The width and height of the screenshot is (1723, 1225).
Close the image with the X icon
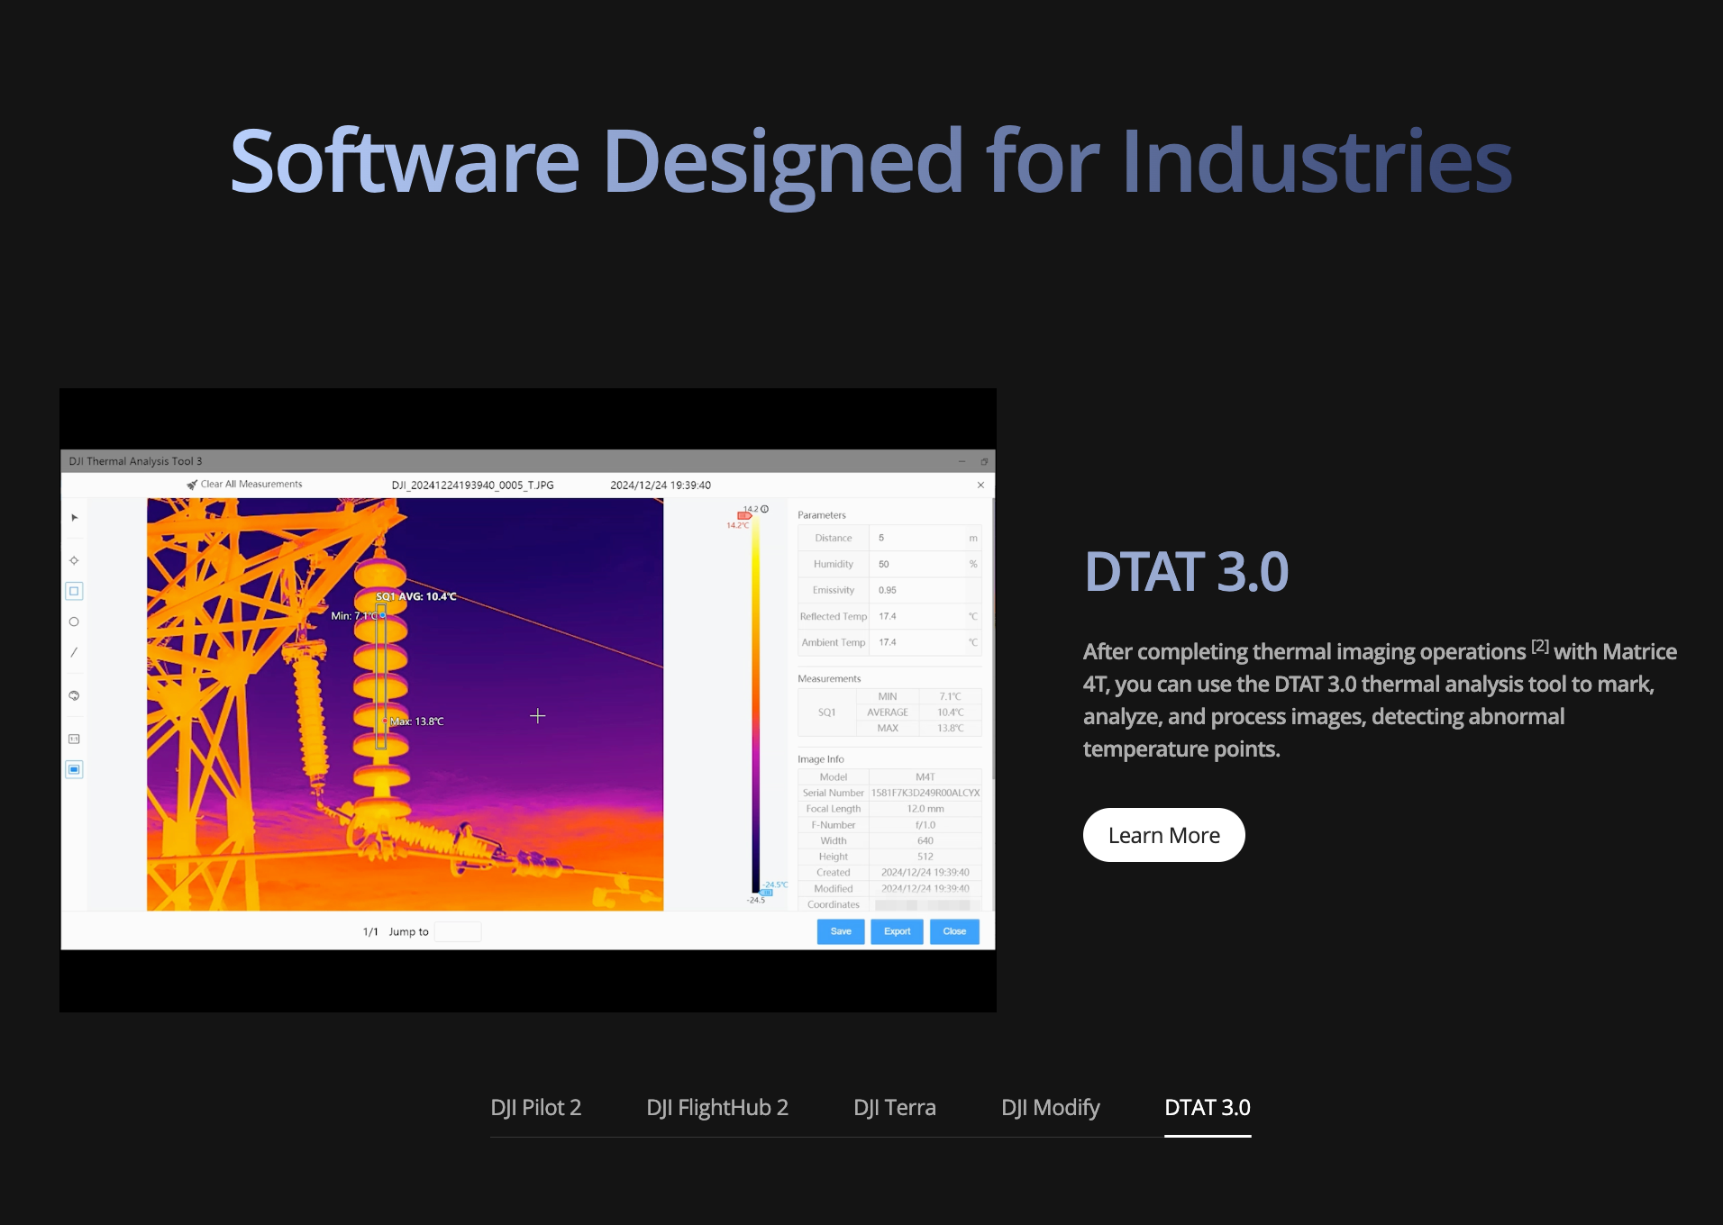[980, 485]
